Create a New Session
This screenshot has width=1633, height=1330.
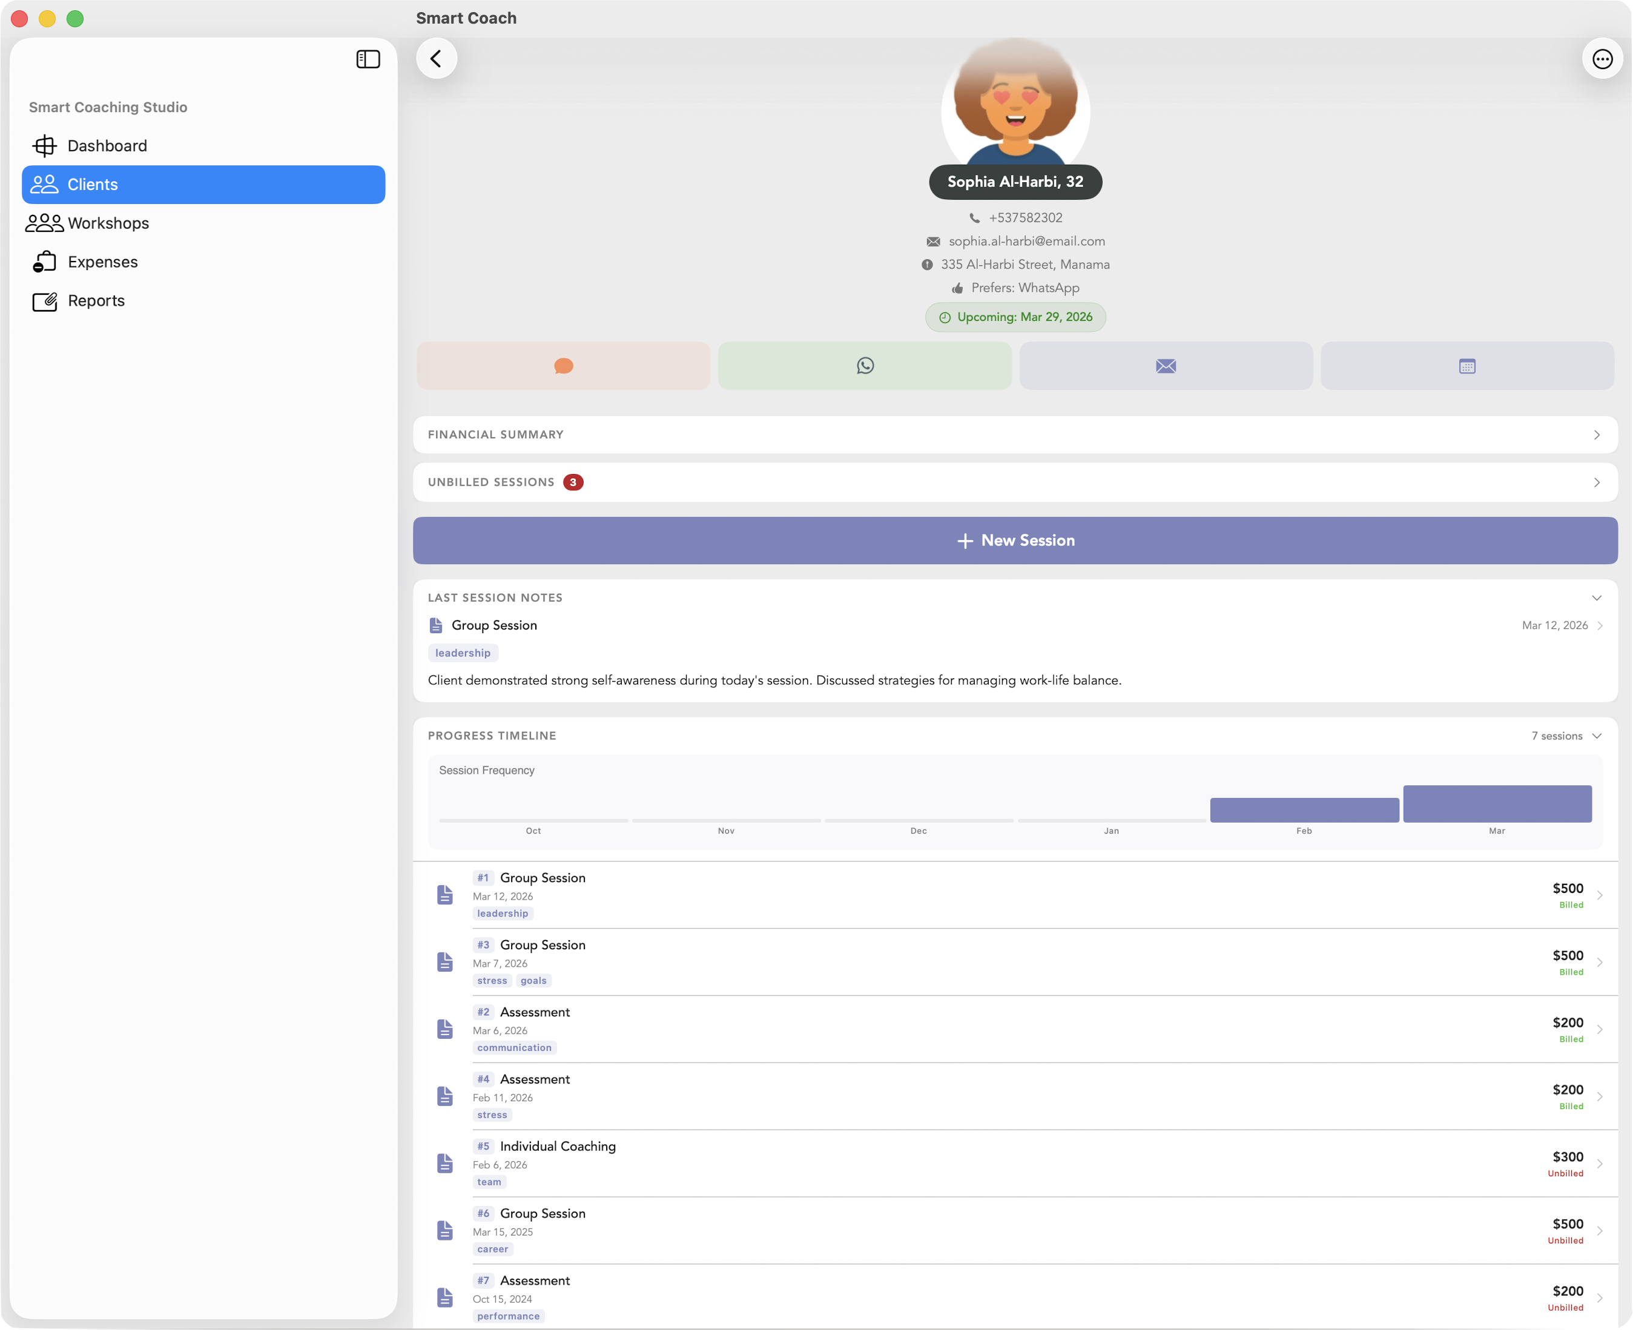pos(1015,541)
